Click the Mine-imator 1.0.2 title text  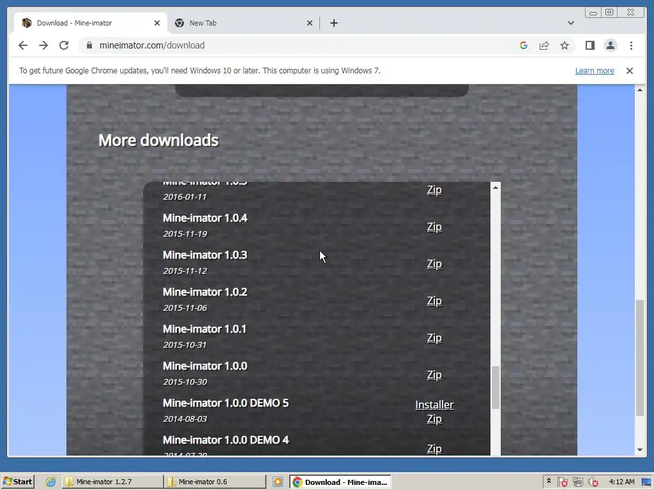tap(205, 292)
